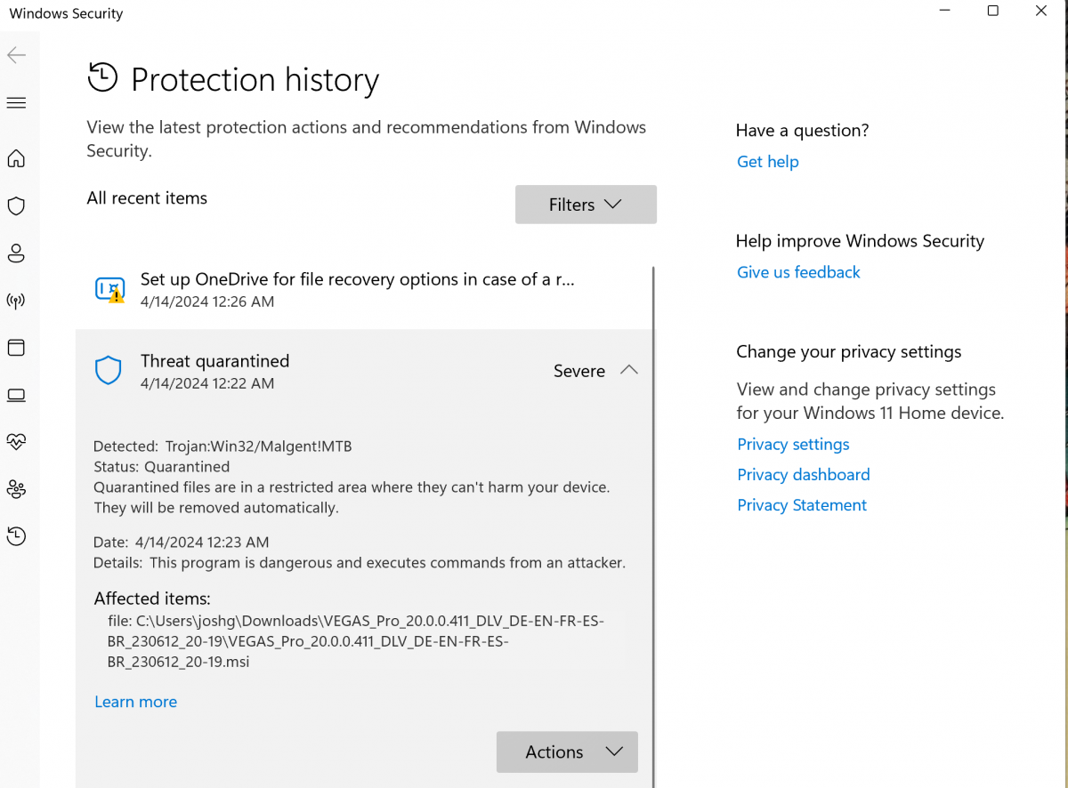Click the Status: Quarantined text
The height and width of the screenshot is (788, 1068).
[162, 467]
